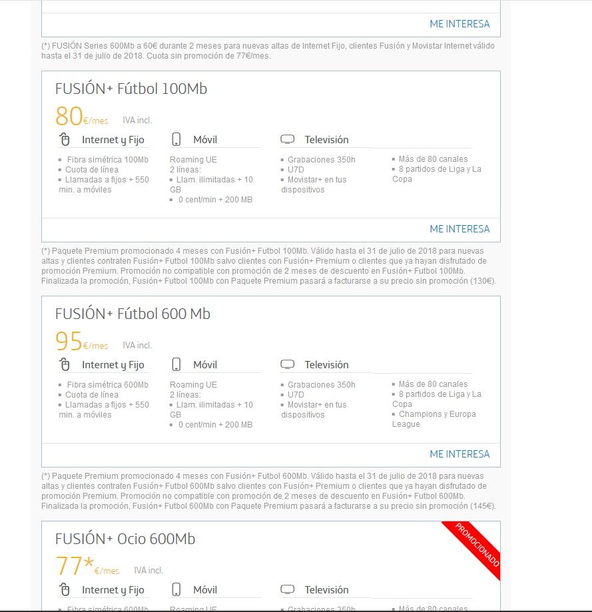Click the 95 €/mes price
592x612 pixels.
coord(81,342)
